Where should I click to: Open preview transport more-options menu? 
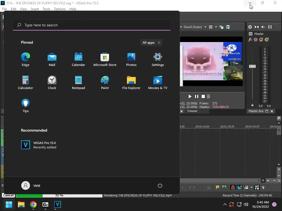pos(208,96)
